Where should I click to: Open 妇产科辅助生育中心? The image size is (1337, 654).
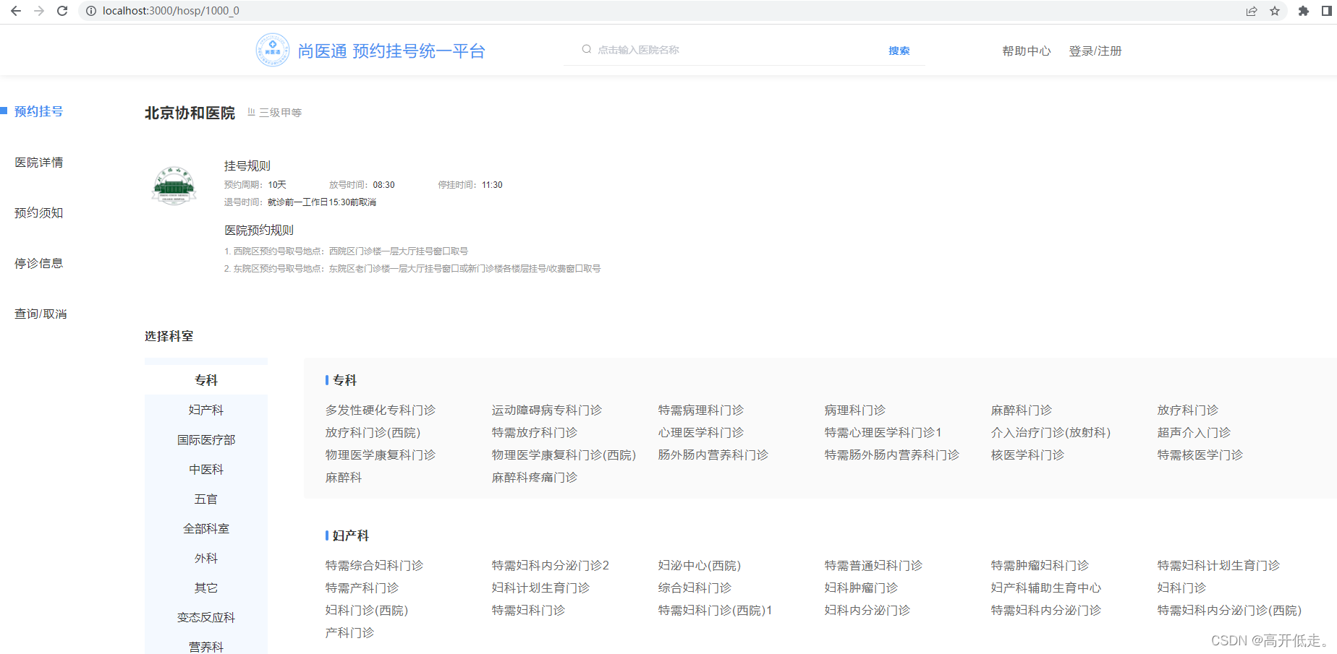(x=1046, y=588)
